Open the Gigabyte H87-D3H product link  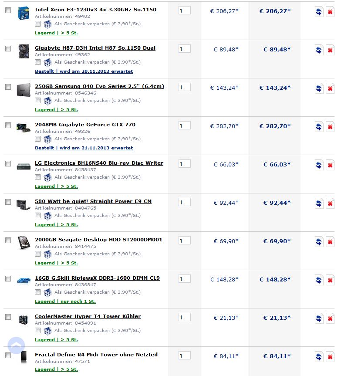pos(95,48)
